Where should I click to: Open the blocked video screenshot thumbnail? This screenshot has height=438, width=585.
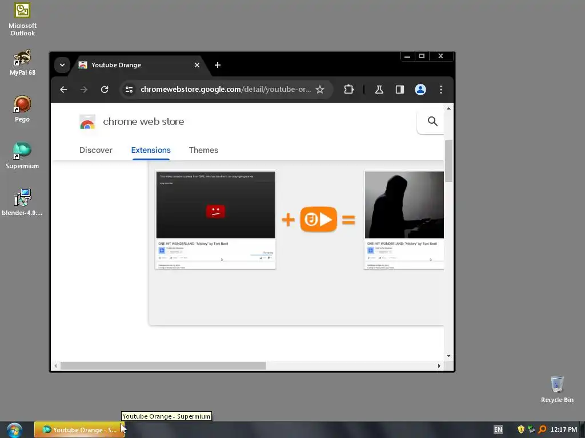(215, 220)
